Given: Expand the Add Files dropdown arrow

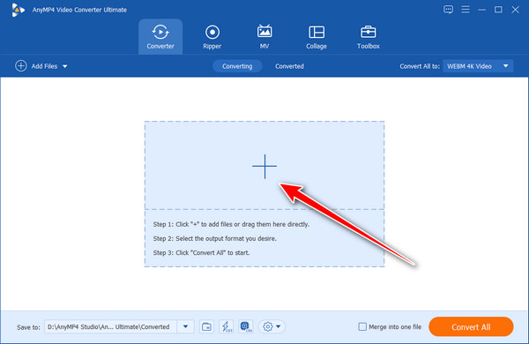Looking at the screenshot, I should click(x=64, y=66).
